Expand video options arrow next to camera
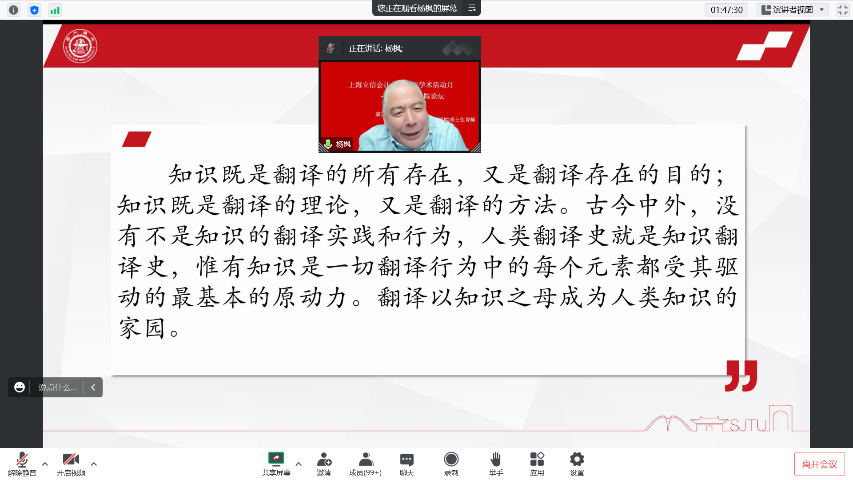Image resolution: width=853 pixels, height=480 pixels. 94,464
